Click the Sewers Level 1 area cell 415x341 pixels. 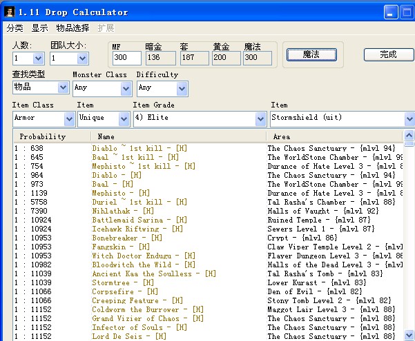321,229
